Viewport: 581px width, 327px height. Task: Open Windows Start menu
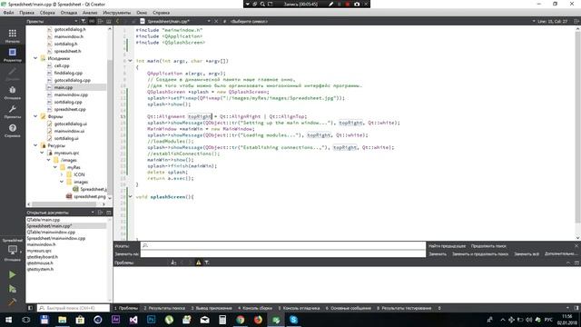[8, 320]
